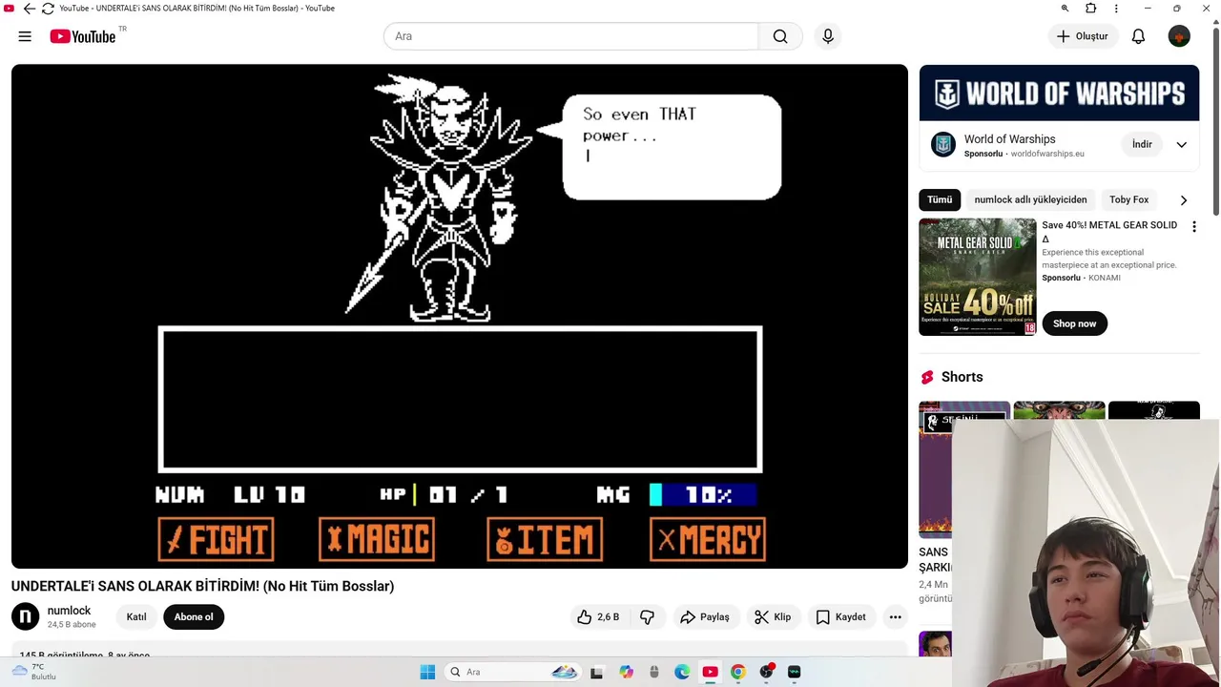Like the video with thumbs up

[x=598, y=617]
